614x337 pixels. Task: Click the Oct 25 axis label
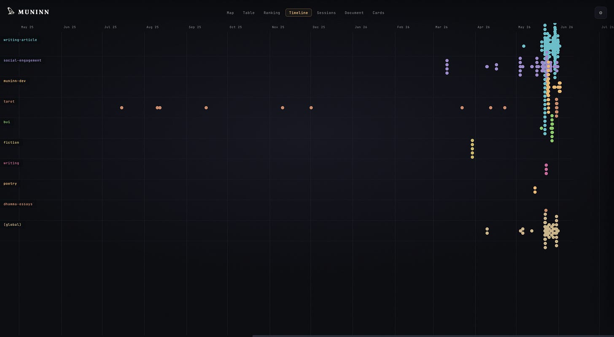point(236,27)
